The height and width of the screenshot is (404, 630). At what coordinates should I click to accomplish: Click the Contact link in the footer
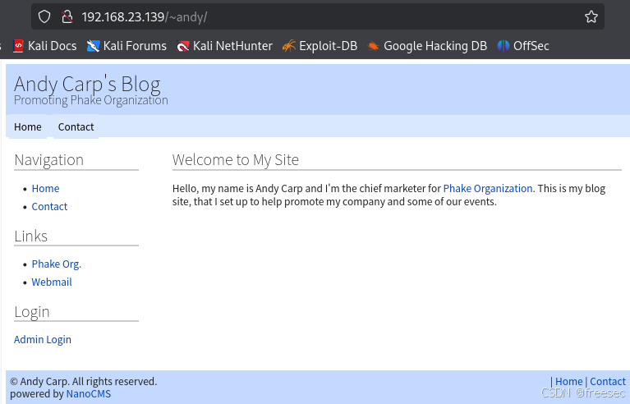point(608,381)
